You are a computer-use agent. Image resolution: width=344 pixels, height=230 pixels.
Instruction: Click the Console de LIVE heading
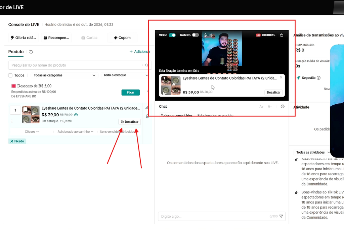click(24, 24)
